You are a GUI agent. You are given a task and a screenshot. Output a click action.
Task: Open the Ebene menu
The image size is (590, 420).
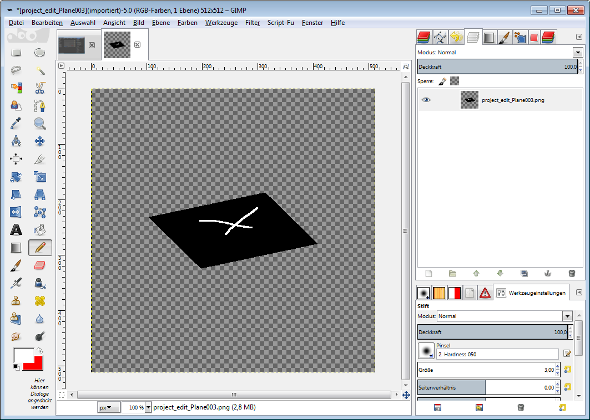pos(160,23)
